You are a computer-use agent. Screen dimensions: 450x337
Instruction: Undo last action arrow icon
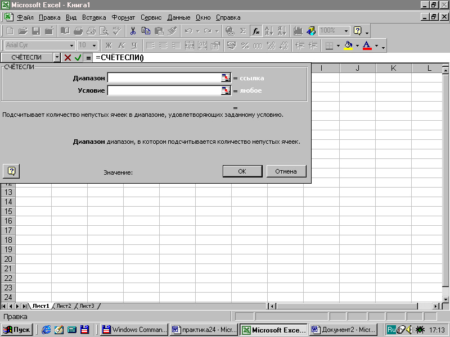coord(188,31)
